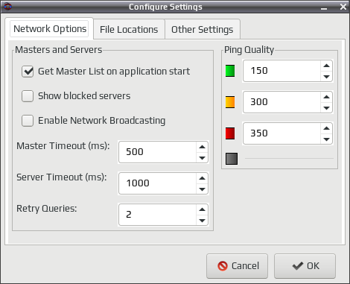Decrease Master Timeout with down arrow

tap(202, 158)
